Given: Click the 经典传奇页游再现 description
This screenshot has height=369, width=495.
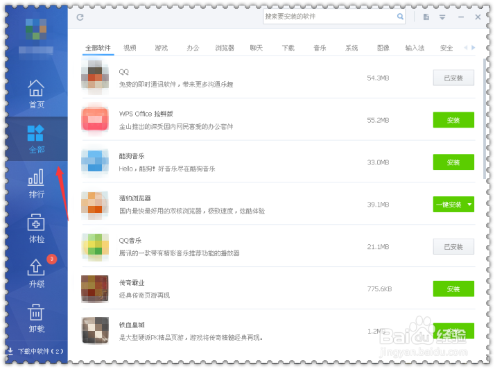Looking at the screenshot, I should [x=144, y=295].
